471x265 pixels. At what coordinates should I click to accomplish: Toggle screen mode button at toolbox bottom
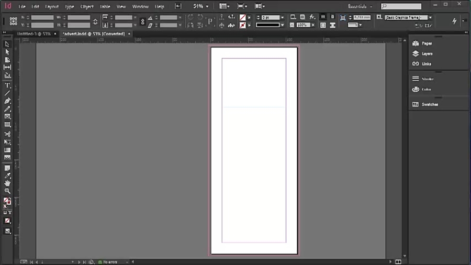pyautogui.click(x=7, y=231)
